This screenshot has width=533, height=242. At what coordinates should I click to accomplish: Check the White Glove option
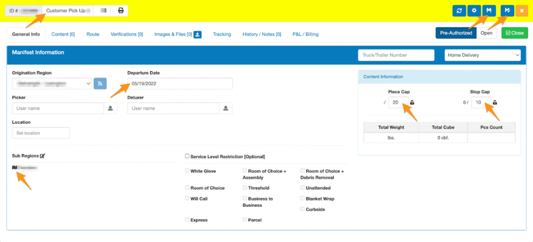pos(187,171)
